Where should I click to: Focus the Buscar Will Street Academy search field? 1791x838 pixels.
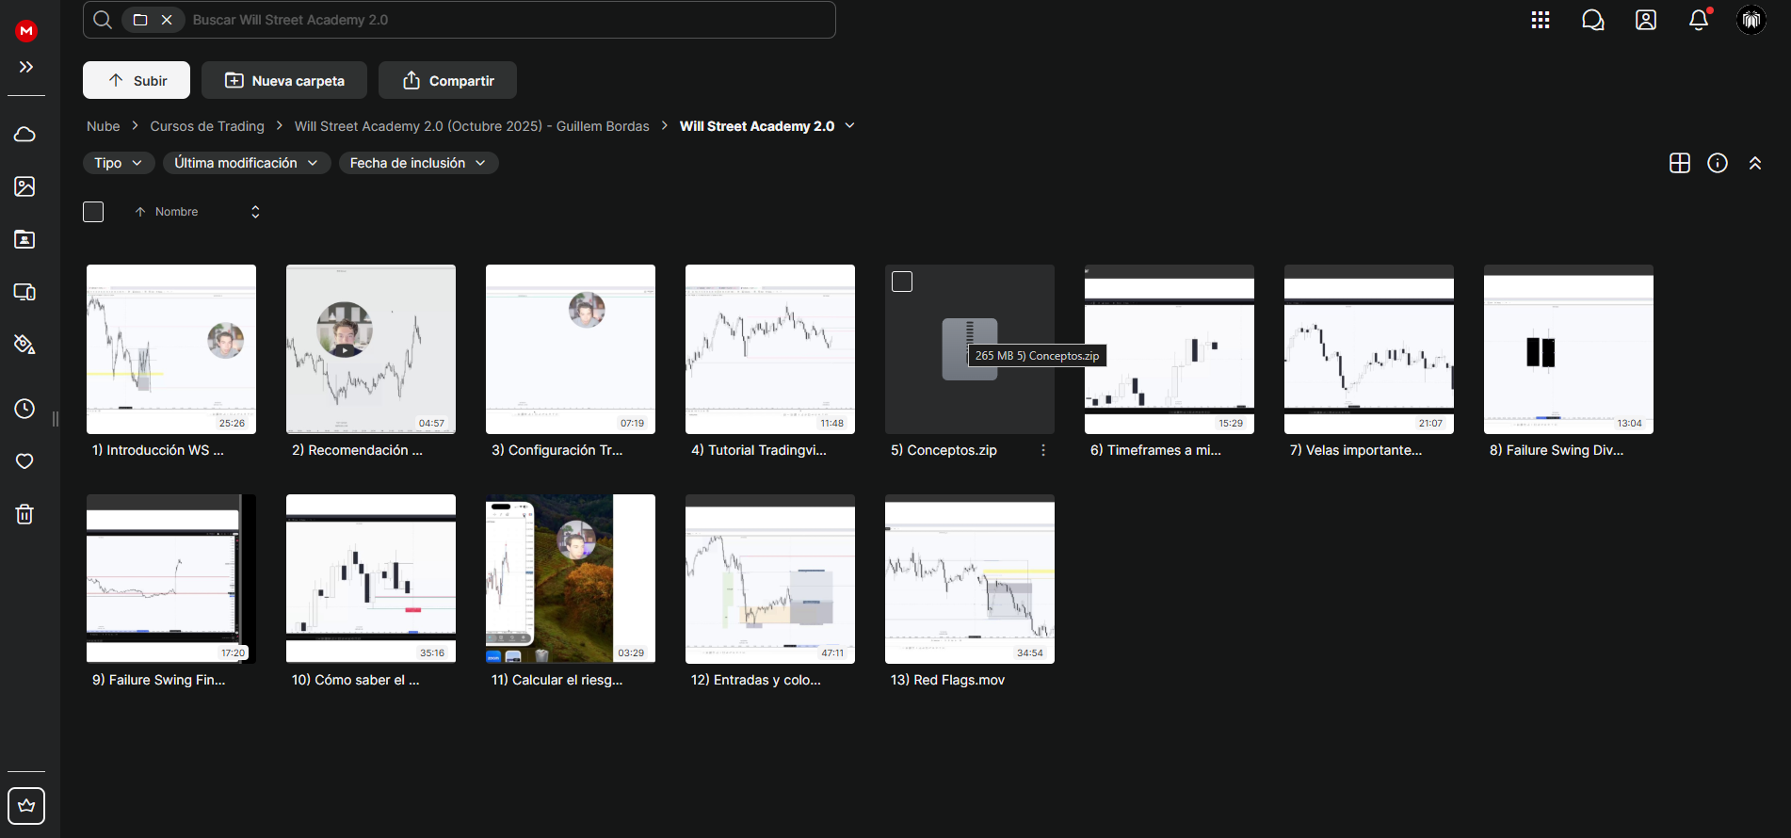508,20
